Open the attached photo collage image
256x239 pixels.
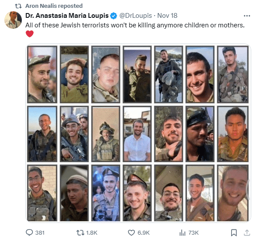pos(138,133)
